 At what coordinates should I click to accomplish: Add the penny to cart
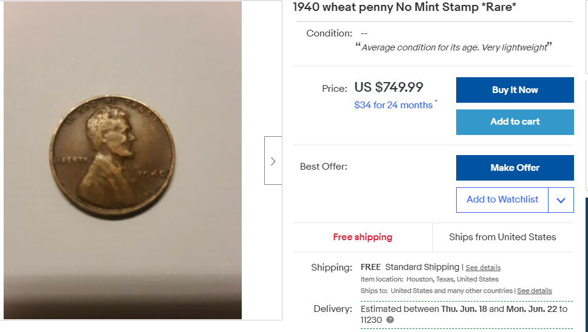pyautogui.click(x=514, y=122)
